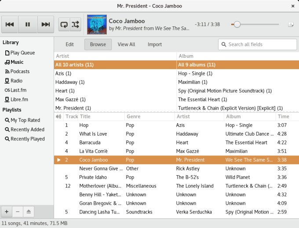The width and height of the screenshot is (299, 228).
Task: Click the Search all fields box
Action: tap(257, 44)
